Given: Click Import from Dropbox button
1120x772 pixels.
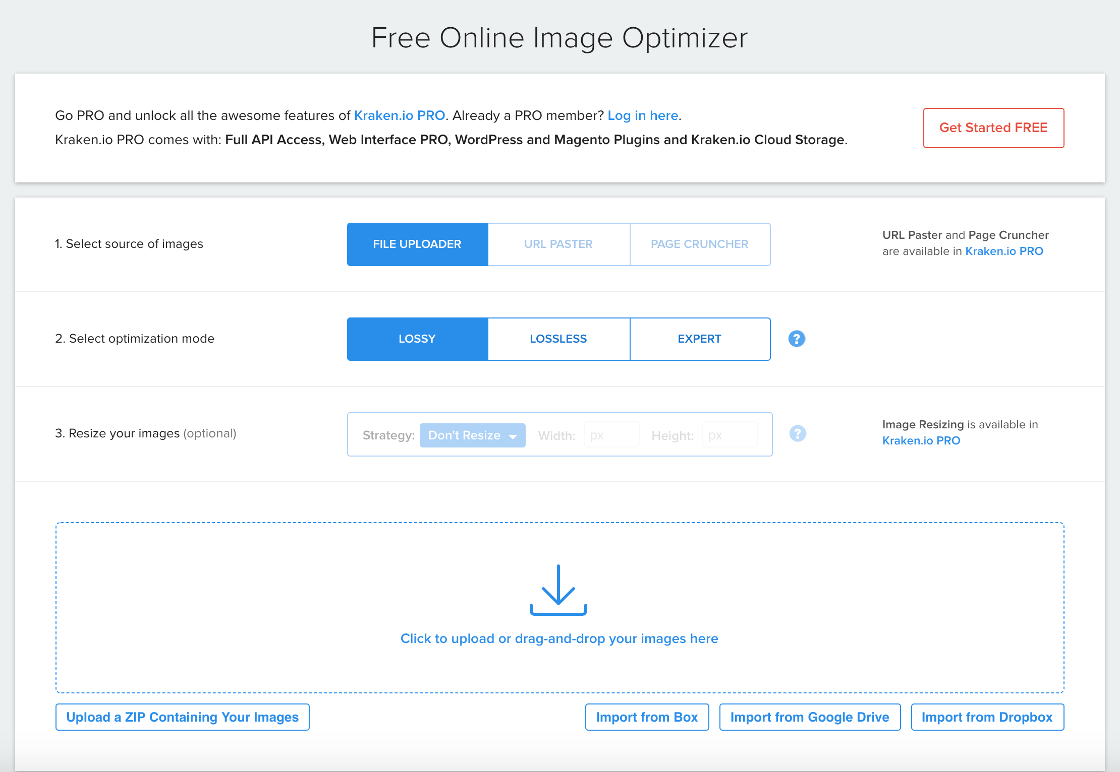Looking at the screenshot, I should click(x=987, y=717).
